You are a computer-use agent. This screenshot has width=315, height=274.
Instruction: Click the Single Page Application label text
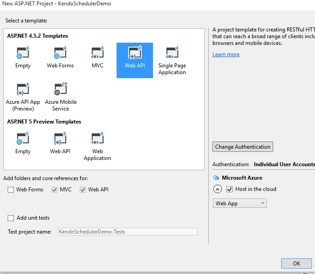172,69
